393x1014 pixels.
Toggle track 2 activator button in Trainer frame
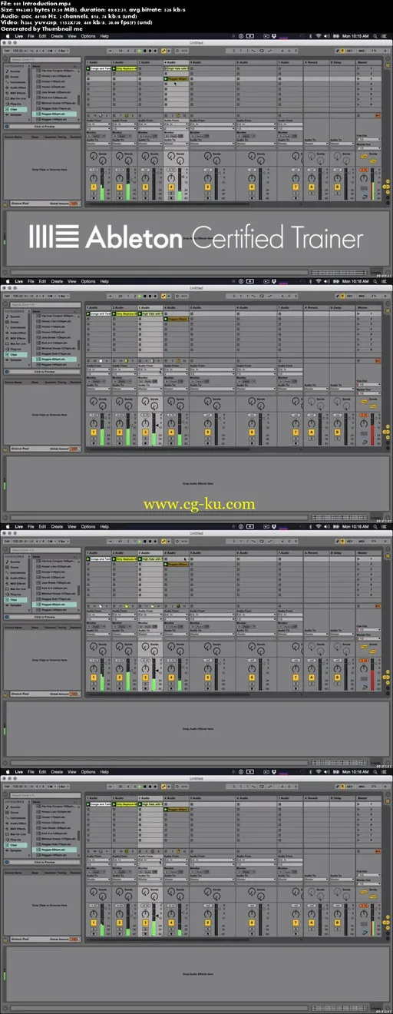coord(120,187)
